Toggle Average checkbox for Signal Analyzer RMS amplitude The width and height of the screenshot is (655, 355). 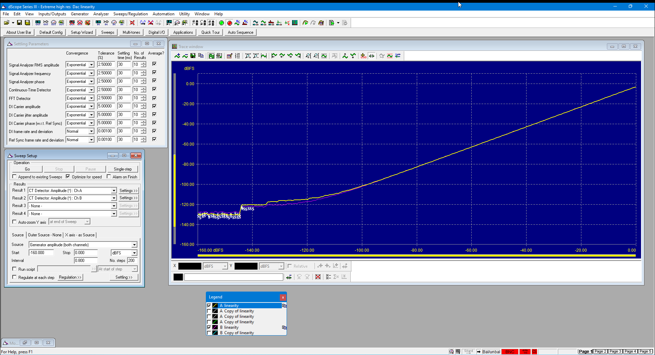point(154,64)
